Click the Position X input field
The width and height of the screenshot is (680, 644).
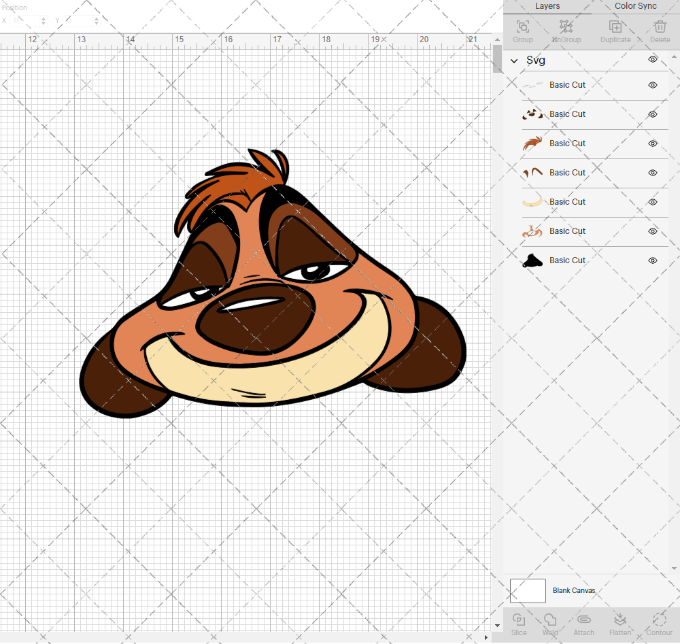(24, 20)
